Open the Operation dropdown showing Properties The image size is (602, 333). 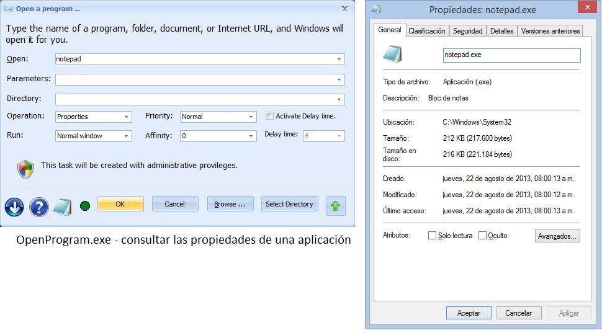click(x=94, y=117)
